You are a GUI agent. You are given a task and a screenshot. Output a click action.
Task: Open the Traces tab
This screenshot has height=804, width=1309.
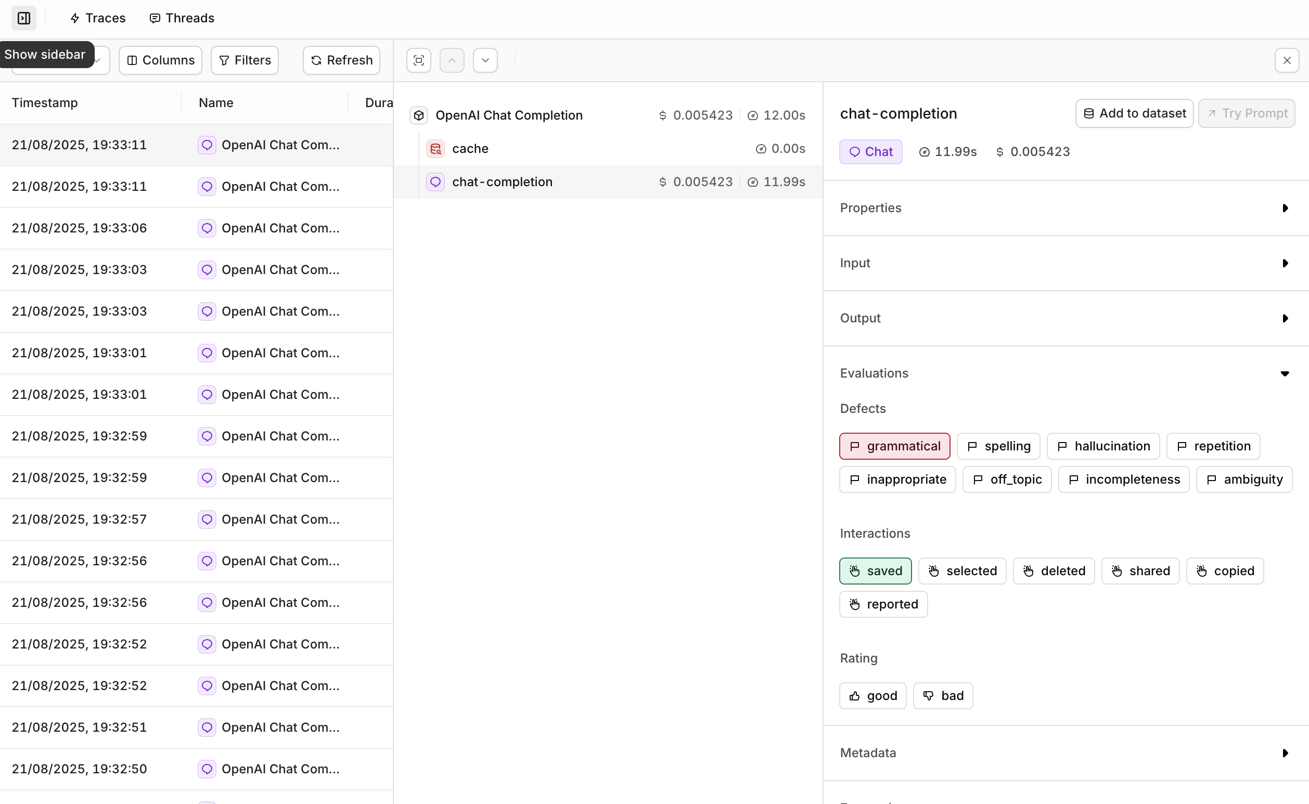click(98, 18)
